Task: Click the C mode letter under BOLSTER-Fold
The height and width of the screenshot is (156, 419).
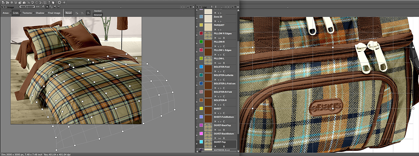Action: coord(224,72)
